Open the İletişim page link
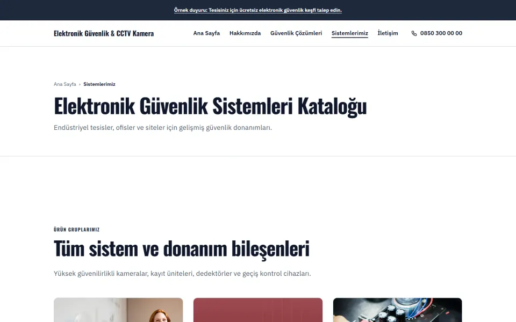Viewport: 516px width, 322px height. coord(388,33)
